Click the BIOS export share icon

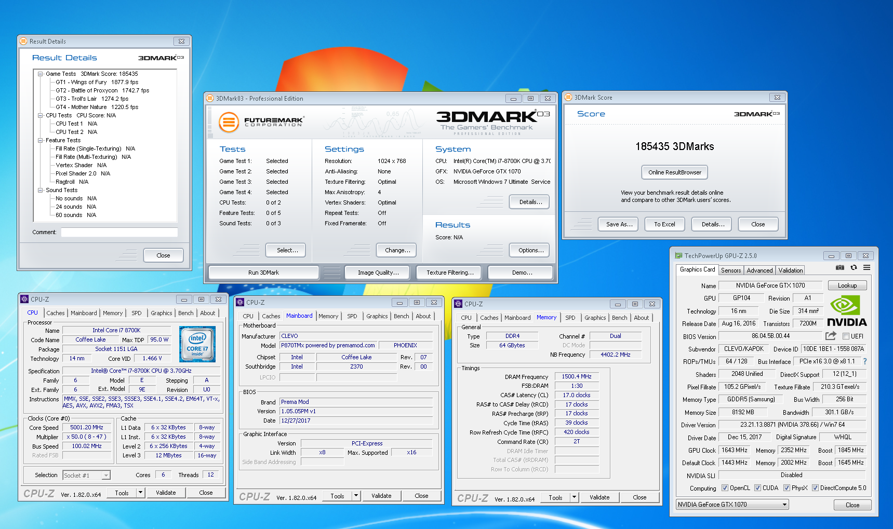(x=831, y=336)
